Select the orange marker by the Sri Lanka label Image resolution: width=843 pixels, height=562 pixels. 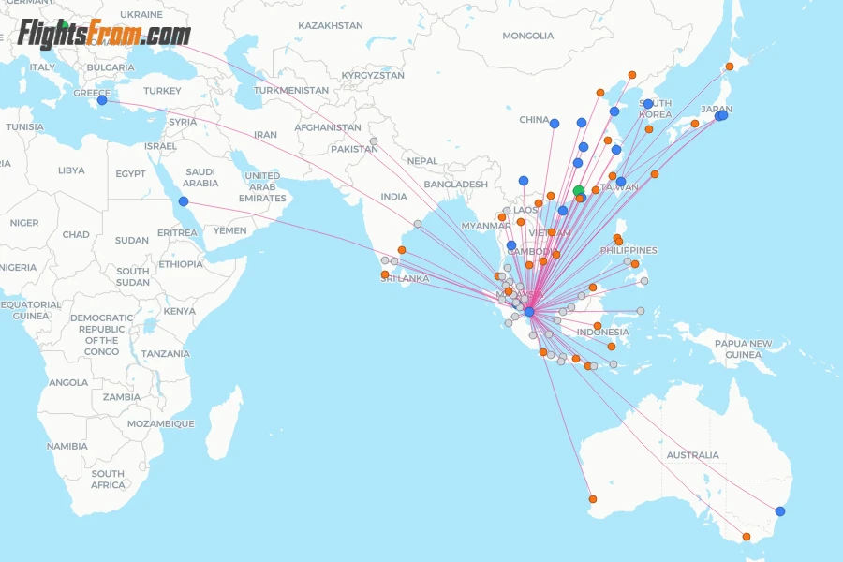point(385,274)
